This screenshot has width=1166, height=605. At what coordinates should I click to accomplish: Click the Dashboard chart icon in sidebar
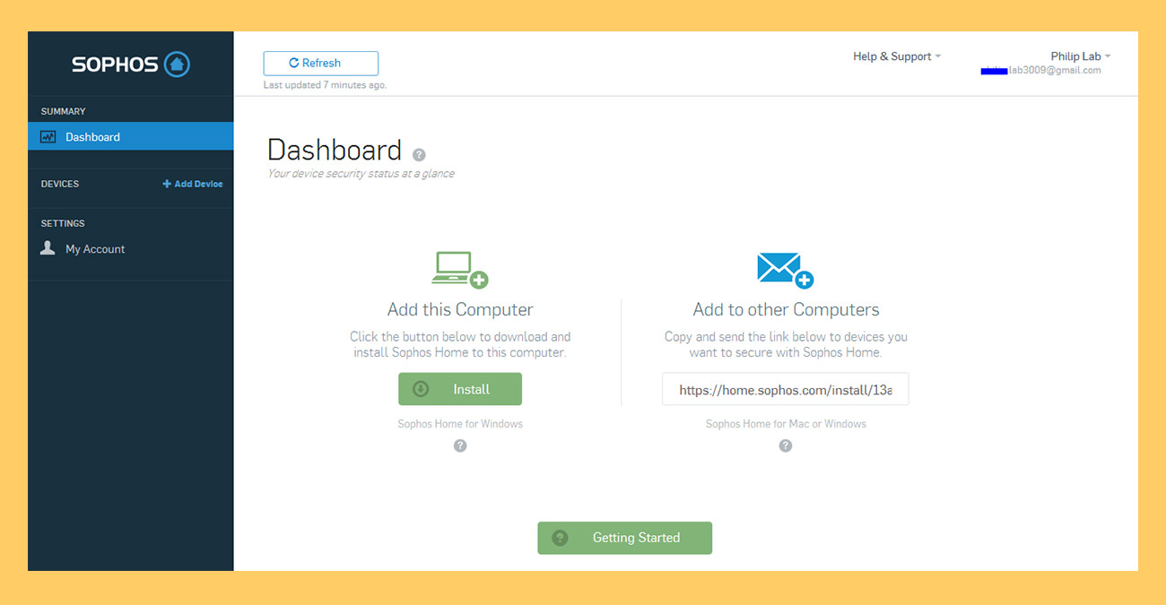pos(48,137)
